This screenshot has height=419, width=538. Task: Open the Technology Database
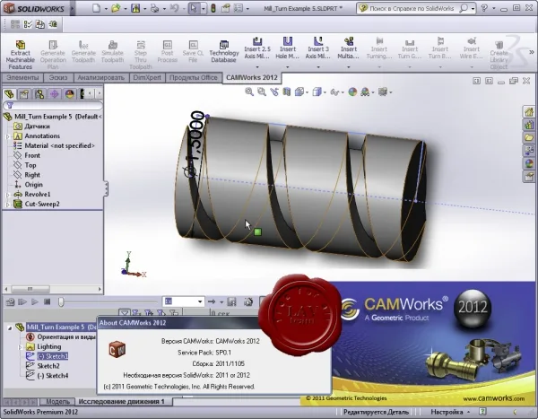pos(223,51)
